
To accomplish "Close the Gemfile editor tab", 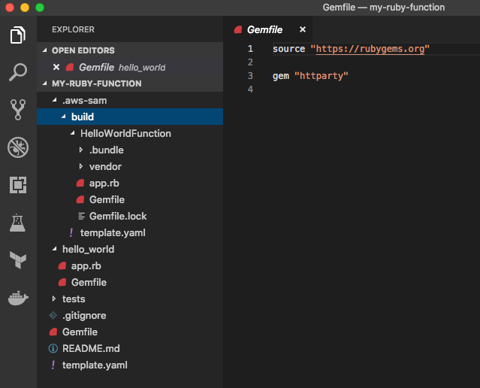I will [303, 29].
